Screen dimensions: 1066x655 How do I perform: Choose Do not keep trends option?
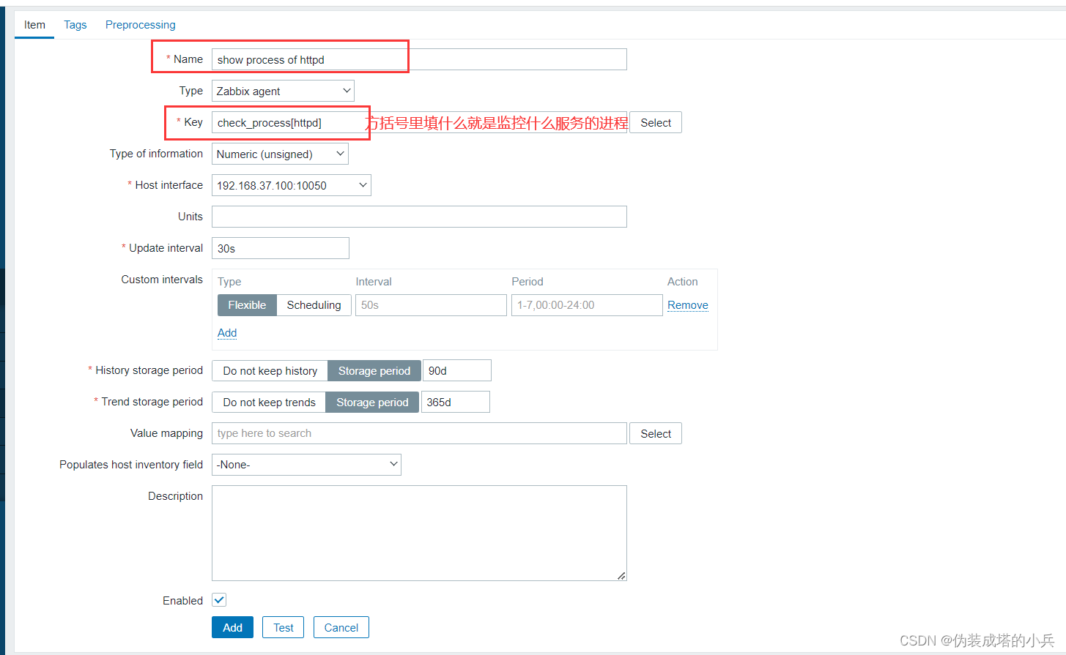269,402
